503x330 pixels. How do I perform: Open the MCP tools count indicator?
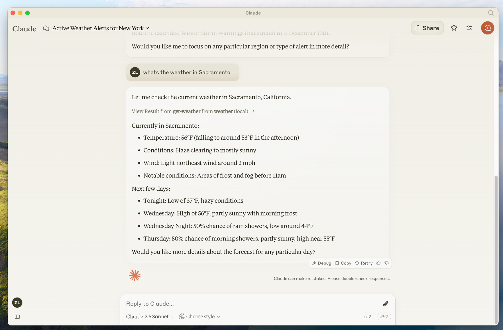point(384,316)
